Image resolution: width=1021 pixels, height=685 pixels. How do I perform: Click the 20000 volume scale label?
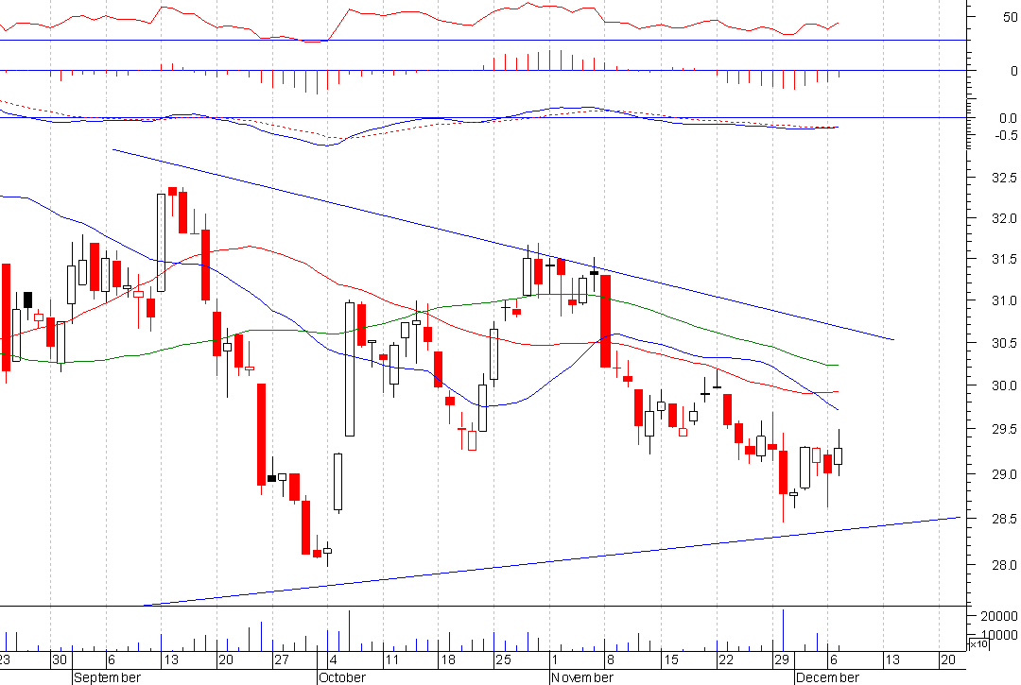999,616
